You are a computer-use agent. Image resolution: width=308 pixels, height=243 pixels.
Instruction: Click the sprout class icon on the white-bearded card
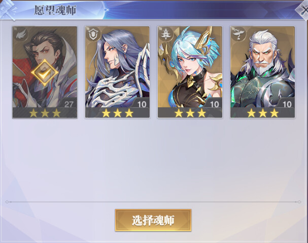[x=238, y=35]
